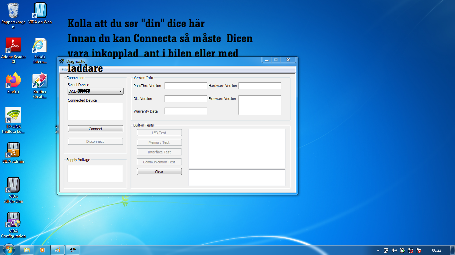Open the VIDA Configuration desktop shortcut
Screen dimensions: 455x255
tap(13, 225)
